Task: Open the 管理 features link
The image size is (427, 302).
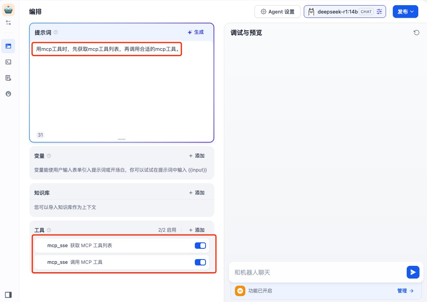Action: (405, 291)
